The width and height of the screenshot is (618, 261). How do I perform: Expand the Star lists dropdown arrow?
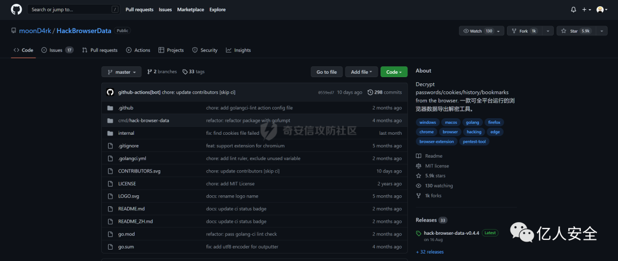[x=601, y=31]
